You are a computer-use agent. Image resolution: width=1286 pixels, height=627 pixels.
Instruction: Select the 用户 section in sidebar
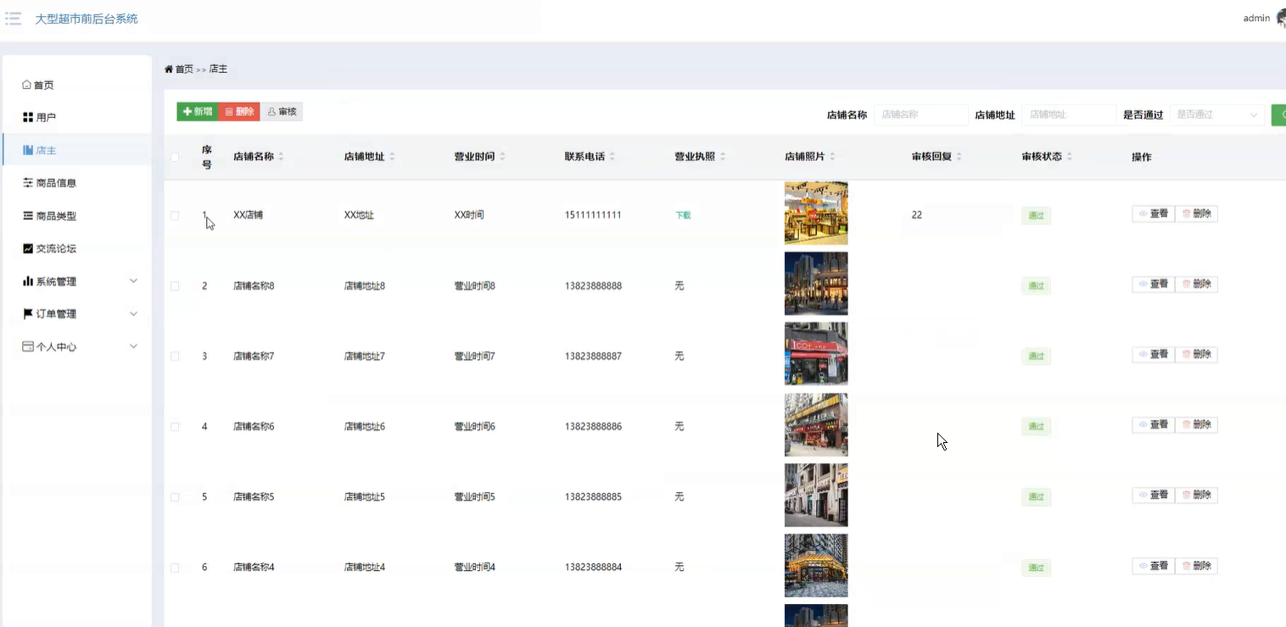coord(40,116)
